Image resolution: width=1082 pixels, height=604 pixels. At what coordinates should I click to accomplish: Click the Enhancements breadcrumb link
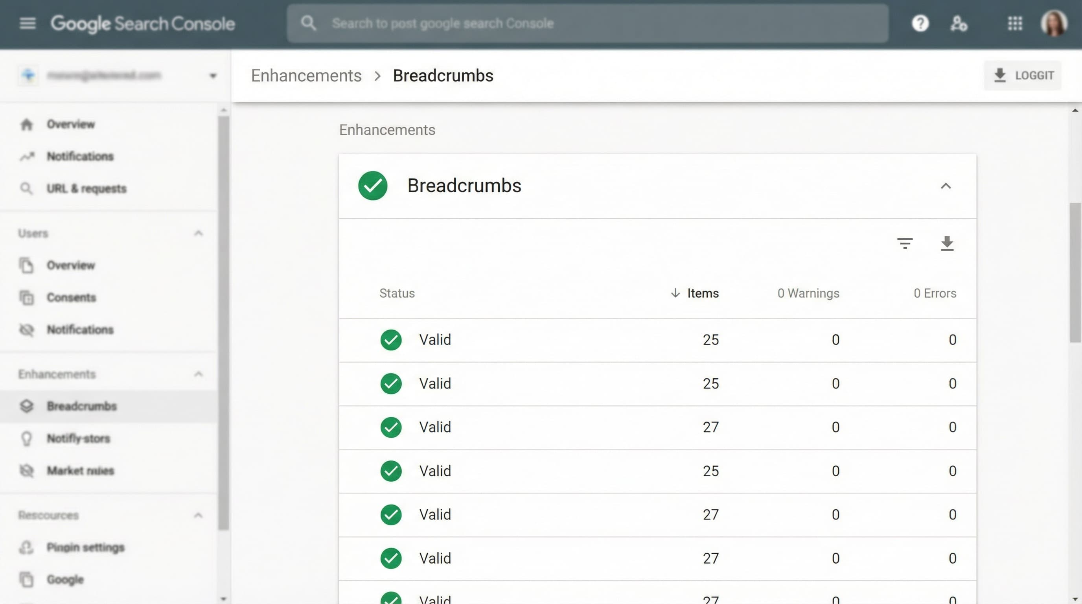pos(306,75)
